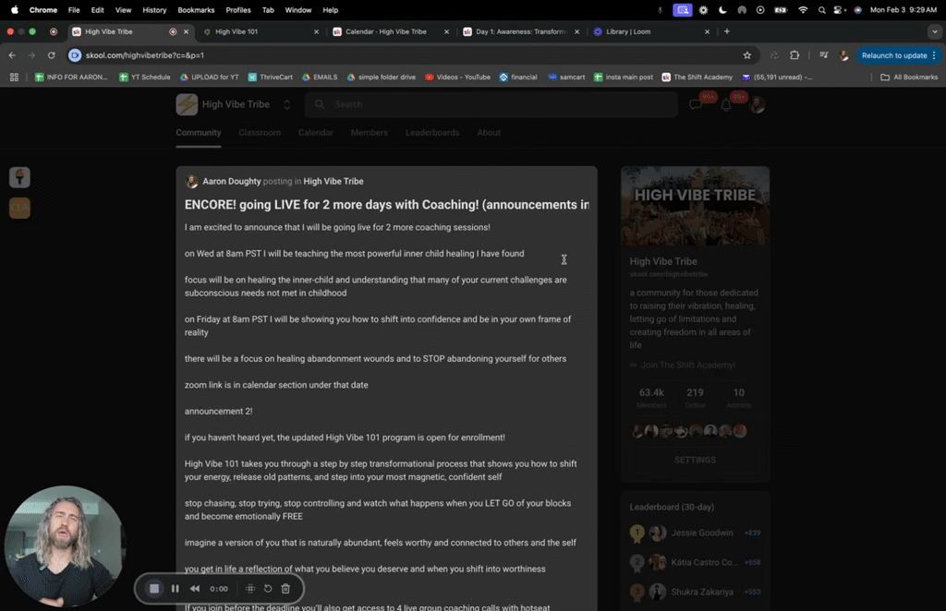Open the Chrome media control icon
946x611 pixels.
(823, 55)
